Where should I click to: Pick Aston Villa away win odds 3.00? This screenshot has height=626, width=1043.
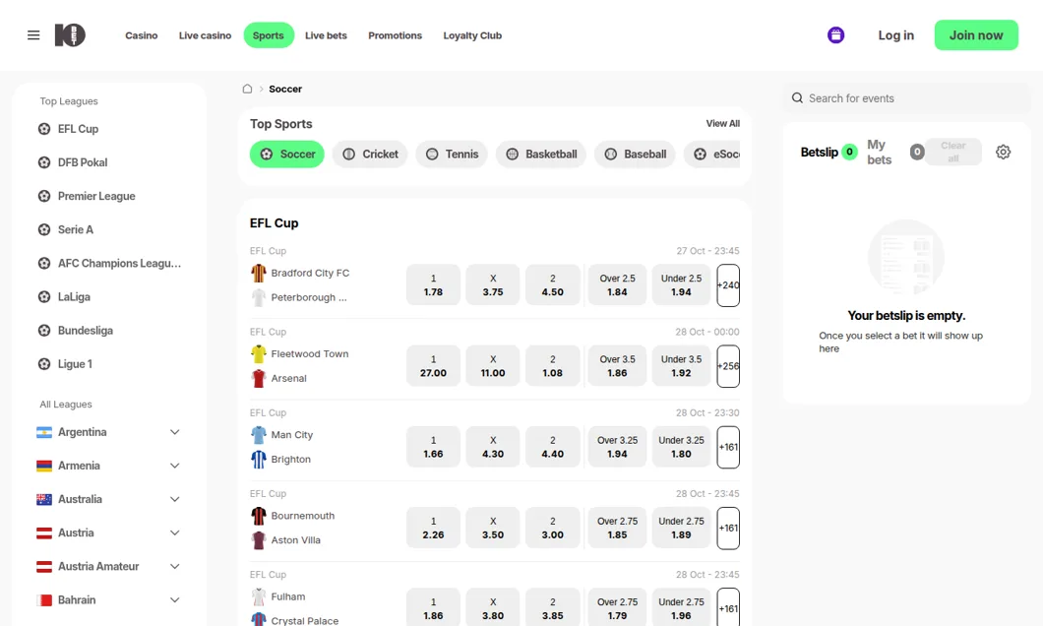coord(552,529)
